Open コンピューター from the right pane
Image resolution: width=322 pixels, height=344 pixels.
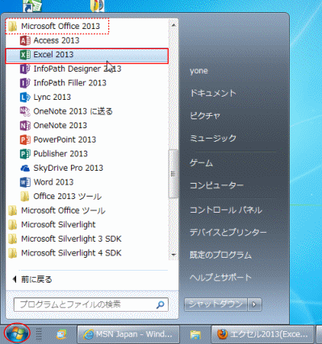pos(216,185)
